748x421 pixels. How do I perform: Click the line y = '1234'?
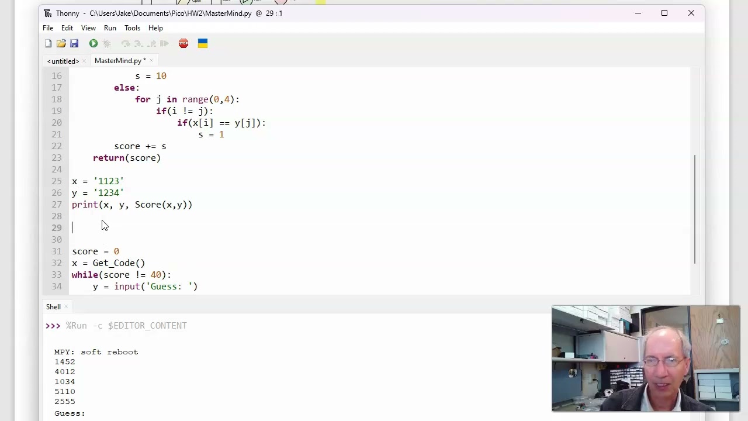pyautogui.click(x=98, y=193)
